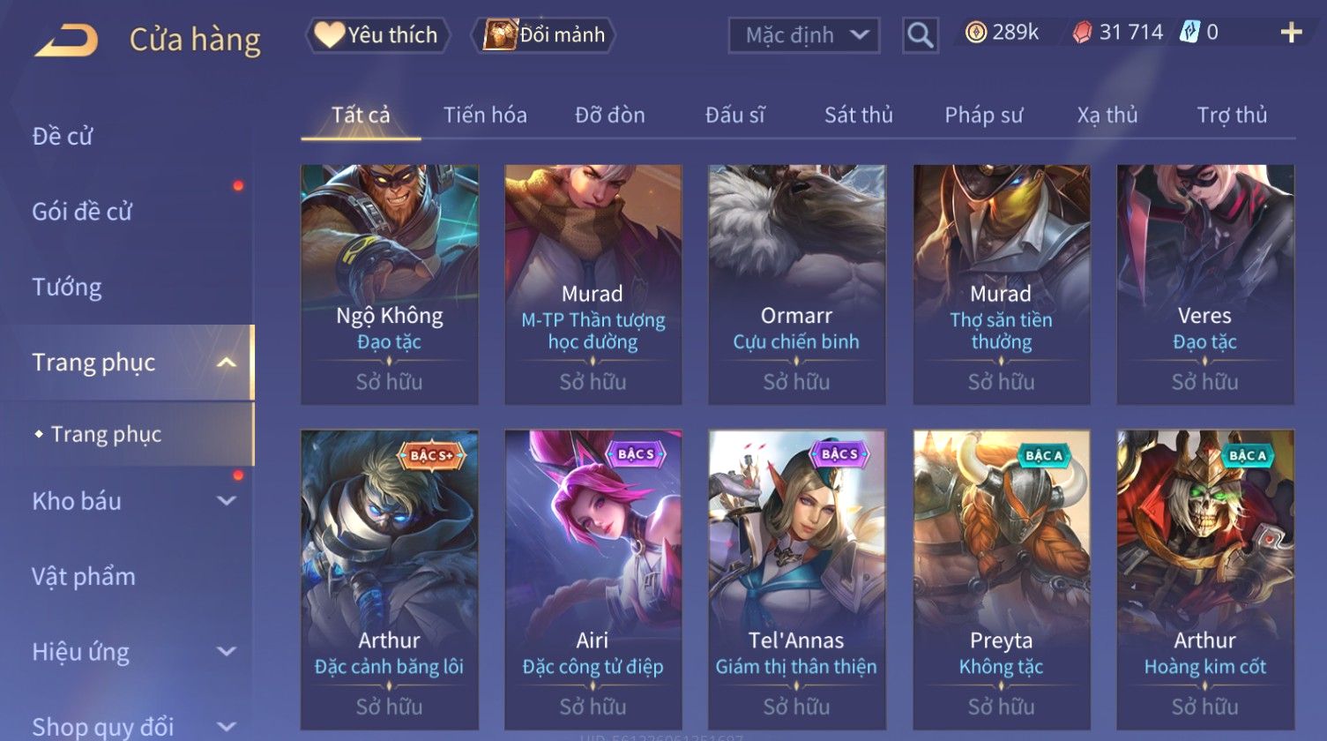The height and width of the screenshot is (741, 1327).
Task: Select the Tiến hóa tab
Action: click(485, 116)
